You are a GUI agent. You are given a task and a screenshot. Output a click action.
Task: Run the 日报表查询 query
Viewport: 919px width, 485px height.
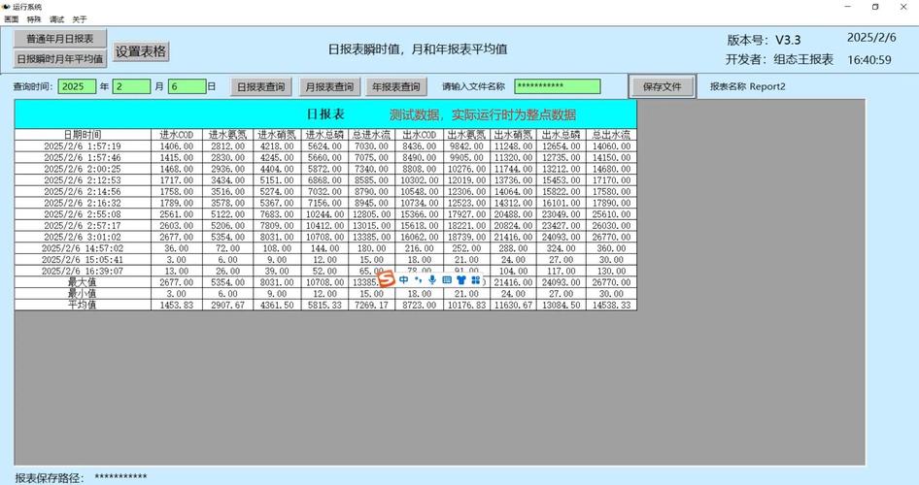click(260, 86)
